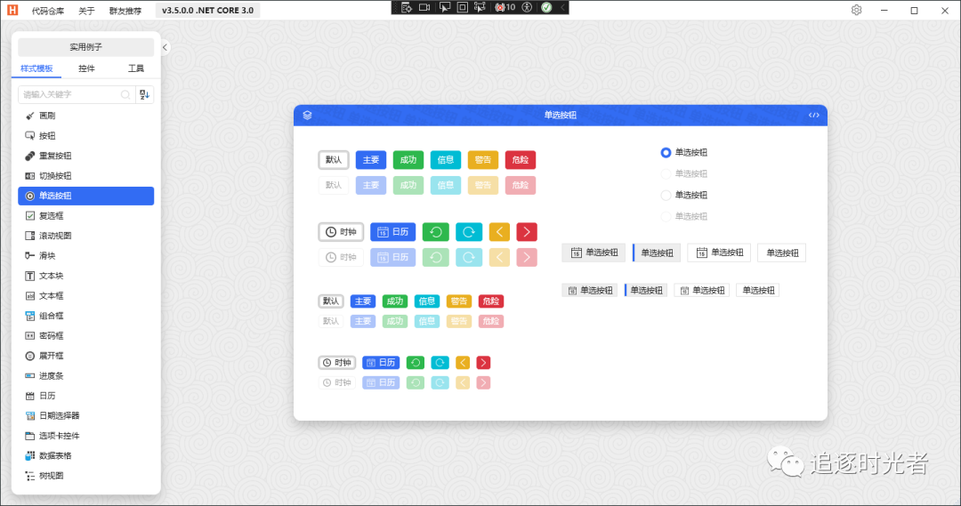Open the 树视图 tree view sample
Screen dimensions: 961x506
[85, 476]
